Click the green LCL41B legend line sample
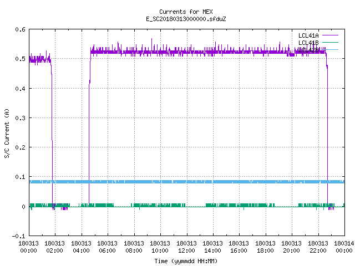Viewport: 355px width, 266px height. point(330,42)
